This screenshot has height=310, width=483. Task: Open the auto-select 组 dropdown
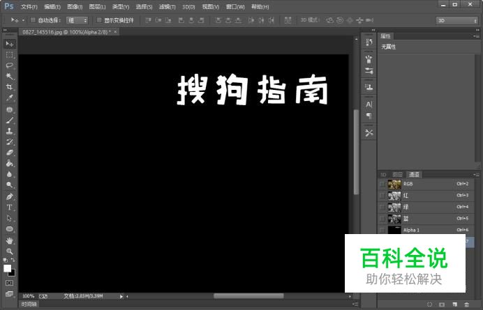(x=77, y=20)
